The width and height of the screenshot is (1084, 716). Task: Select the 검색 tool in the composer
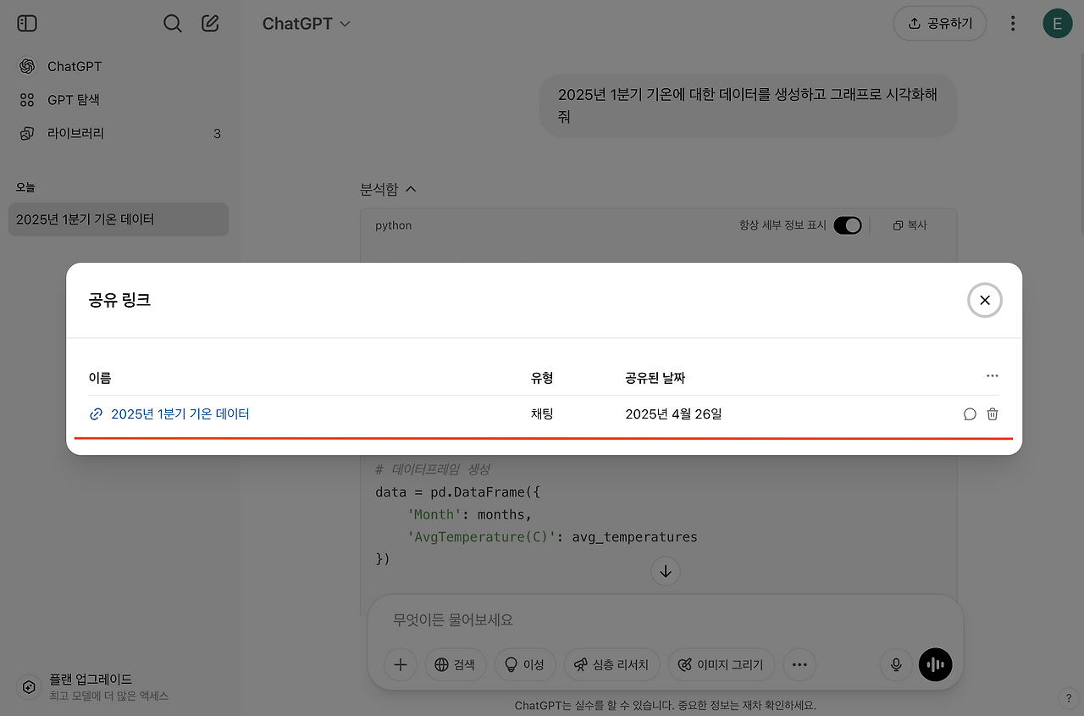click(x=456, y=664)
